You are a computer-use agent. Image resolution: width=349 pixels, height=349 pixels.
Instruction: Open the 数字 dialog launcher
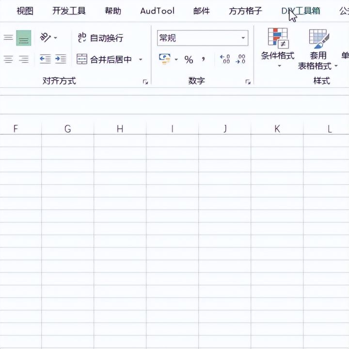point(248,82)
